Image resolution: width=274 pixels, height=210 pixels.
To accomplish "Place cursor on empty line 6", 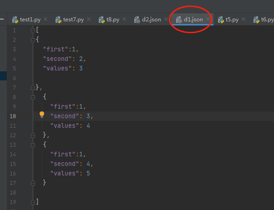I will 153,78.
